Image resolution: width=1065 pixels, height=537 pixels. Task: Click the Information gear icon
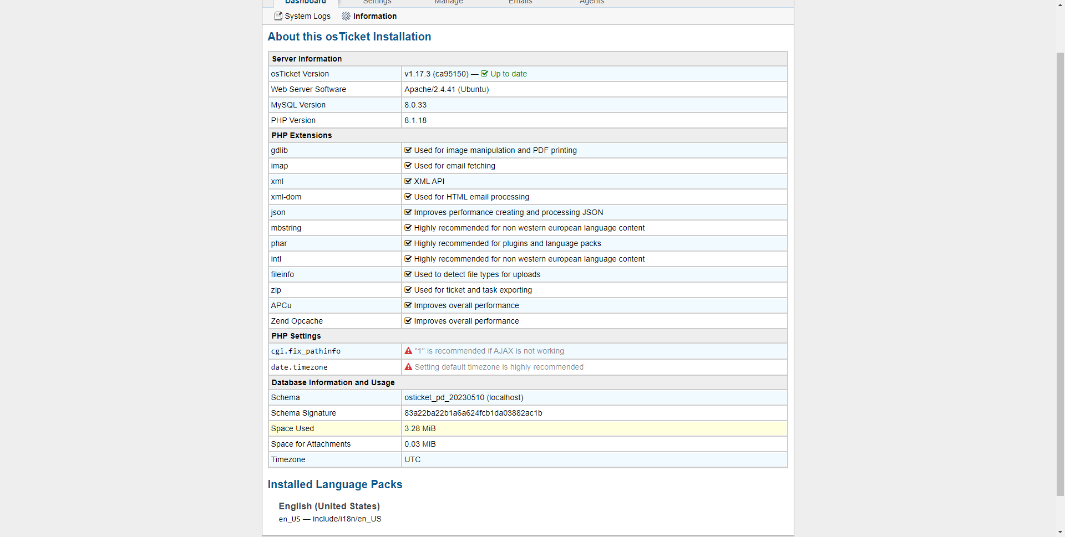pos(346,16)
